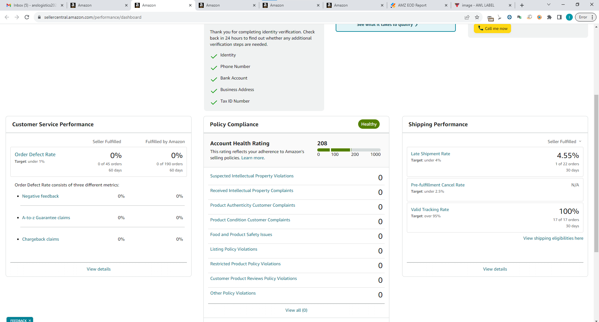Image resolution: width=599 pixels, height=322 pixels.
Task: Open See what it takes to qualify
Action: (x=387, y=25)
